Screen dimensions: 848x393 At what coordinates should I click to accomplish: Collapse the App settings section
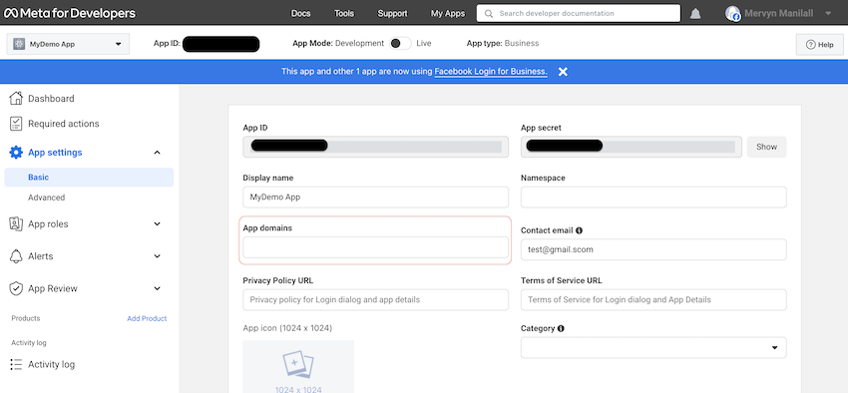pyautogui.click(x=157, y=153)
